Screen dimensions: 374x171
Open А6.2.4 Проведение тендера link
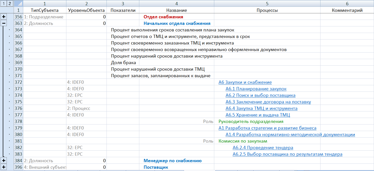(263, 148)
